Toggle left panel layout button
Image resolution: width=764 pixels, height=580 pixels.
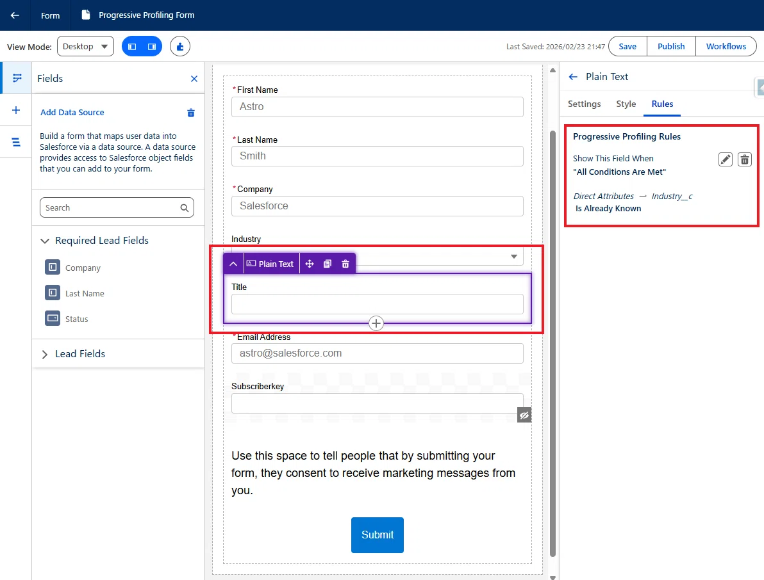(x=132, y=47)
